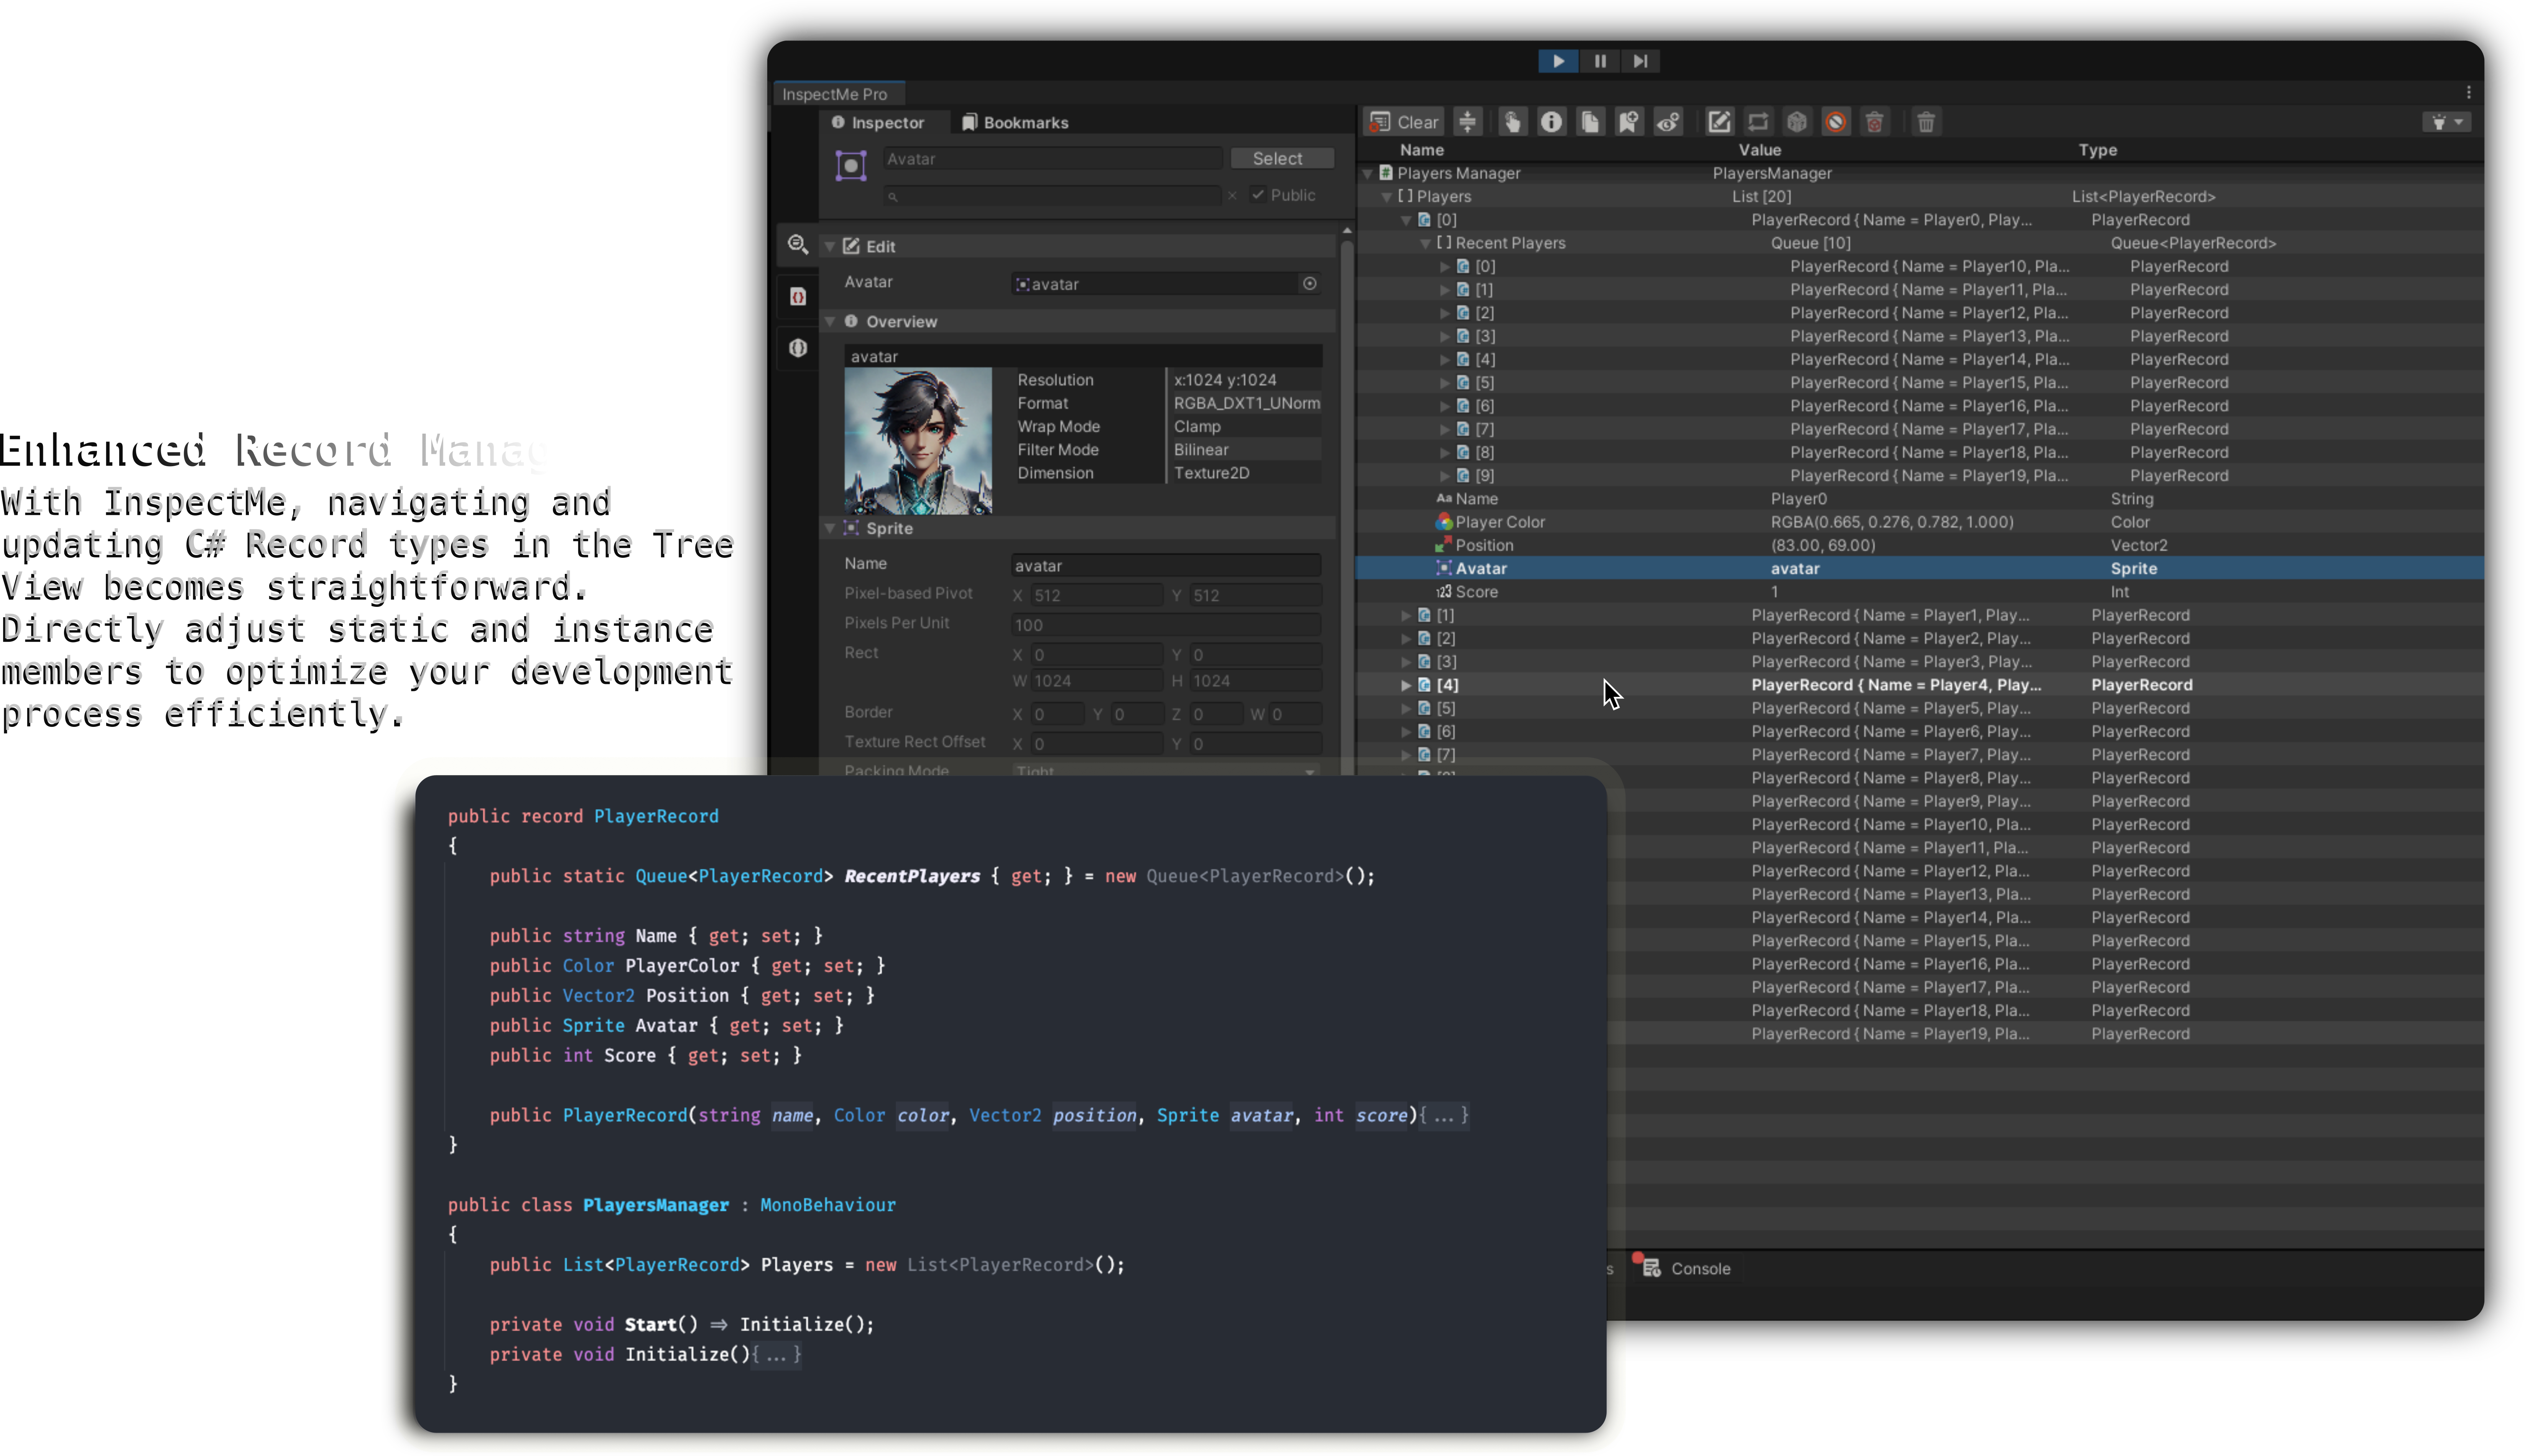Click the 'List [20]' value cell

1761,197
